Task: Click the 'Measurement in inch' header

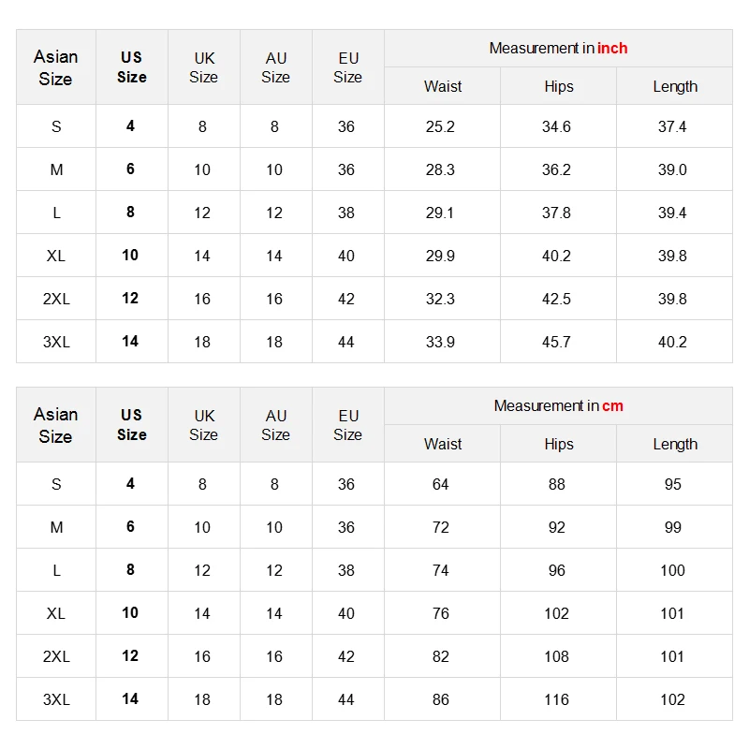Action: 558,48
